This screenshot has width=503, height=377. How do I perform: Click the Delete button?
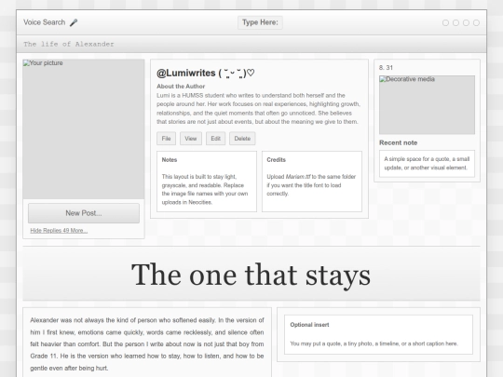[242, 139]
